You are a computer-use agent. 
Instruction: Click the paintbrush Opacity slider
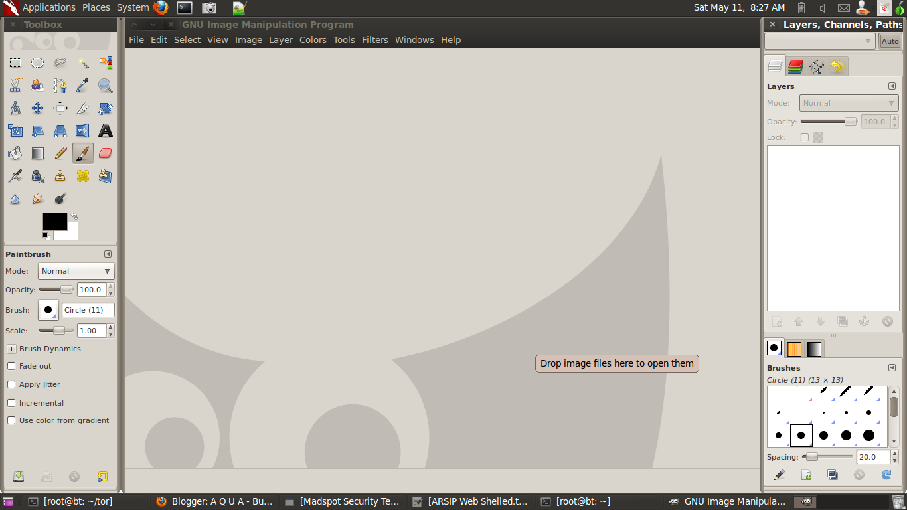click(x=56, y=290)
